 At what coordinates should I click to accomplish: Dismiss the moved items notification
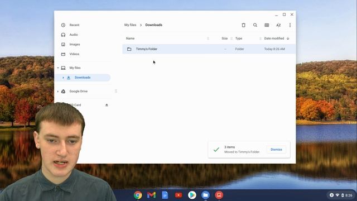(x=276, y=150)
